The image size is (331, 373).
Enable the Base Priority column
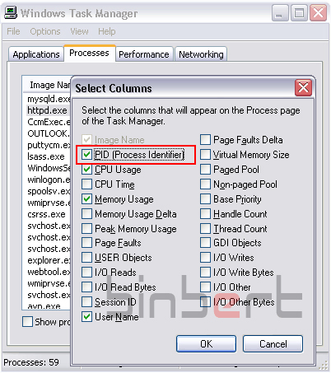[205, 199]
